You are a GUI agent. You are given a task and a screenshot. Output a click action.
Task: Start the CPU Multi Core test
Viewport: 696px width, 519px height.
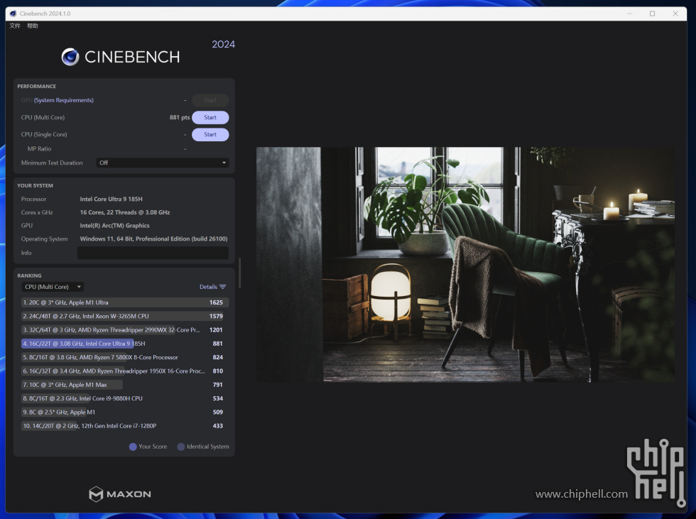pos(210,118)
